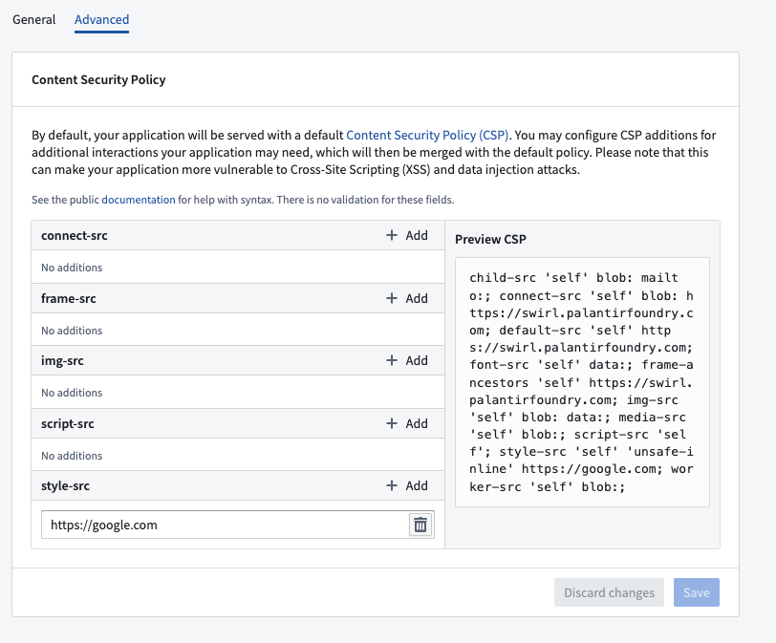Viewport: 776px width, 643px height.
Task: Save the CSP settings
Action: 697,592
